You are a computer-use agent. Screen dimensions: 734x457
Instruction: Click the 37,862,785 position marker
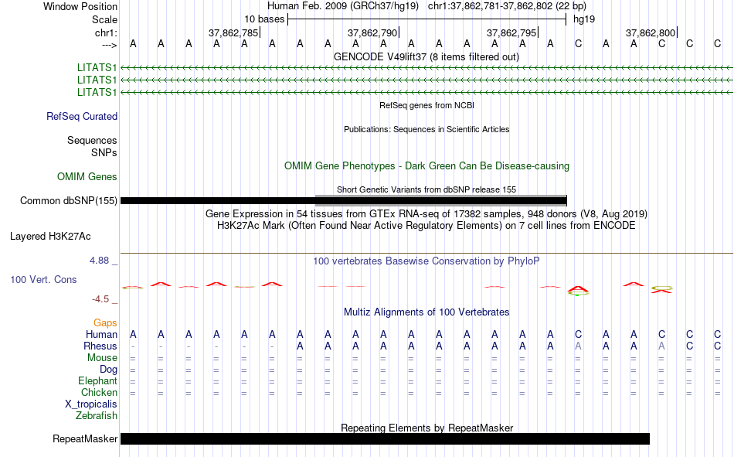click(233, 32)
